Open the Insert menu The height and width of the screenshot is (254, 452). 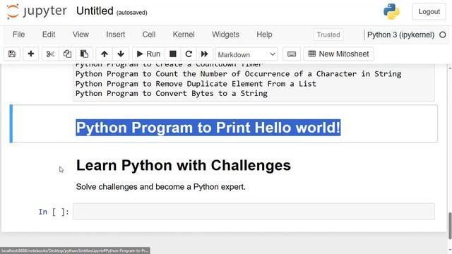pos(115,35)
